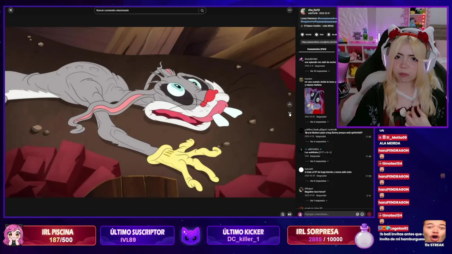Expand Ver 1 respuesta reply
The image size is (452, 254).
point(318,200)
